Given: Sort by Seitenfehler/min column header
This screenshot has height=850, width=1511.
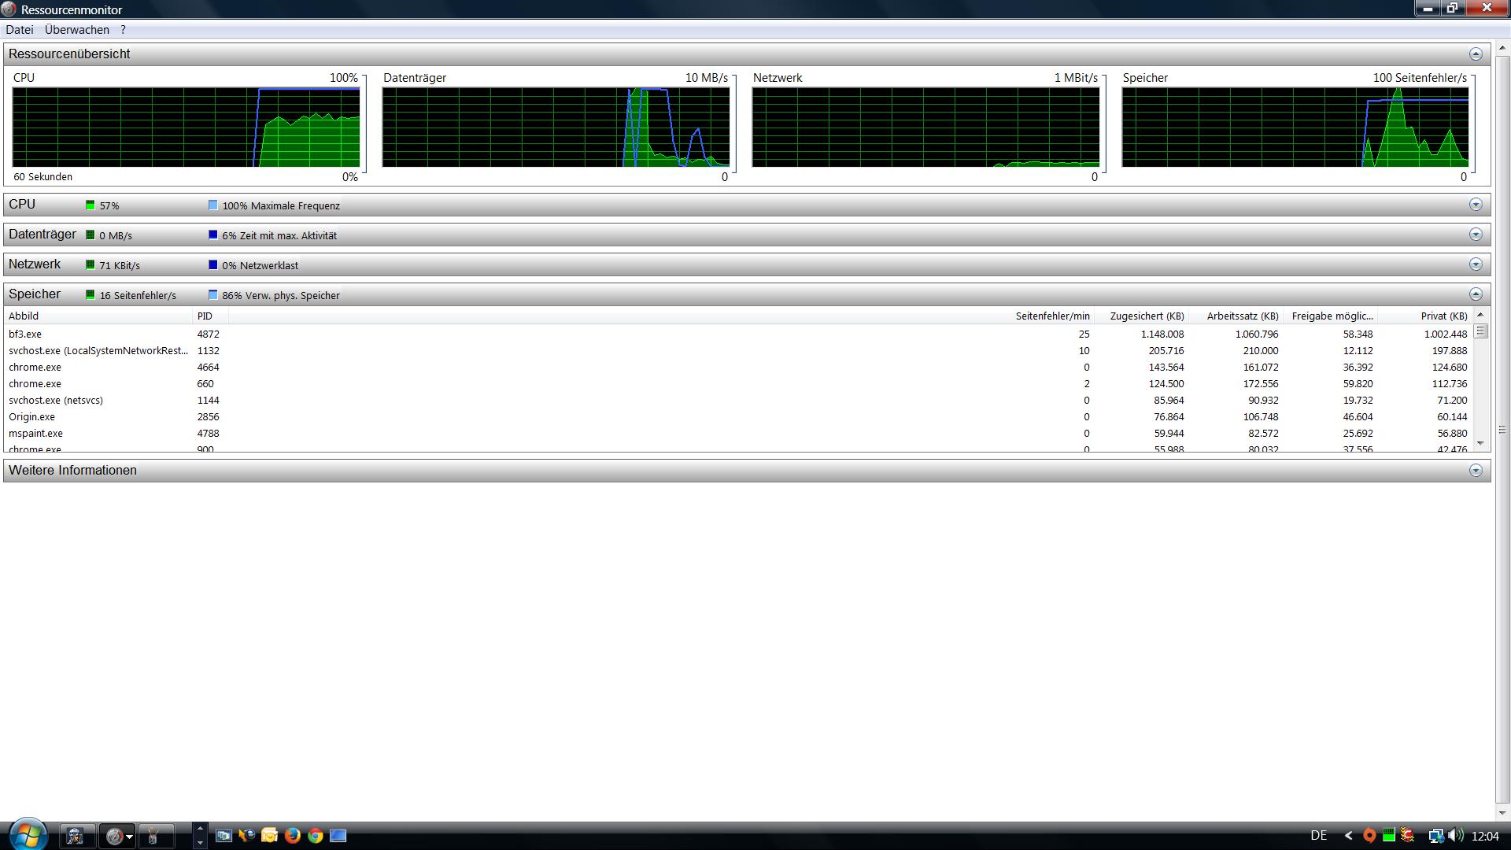Looking at the screenshot, I should (x=1052, y=316).
